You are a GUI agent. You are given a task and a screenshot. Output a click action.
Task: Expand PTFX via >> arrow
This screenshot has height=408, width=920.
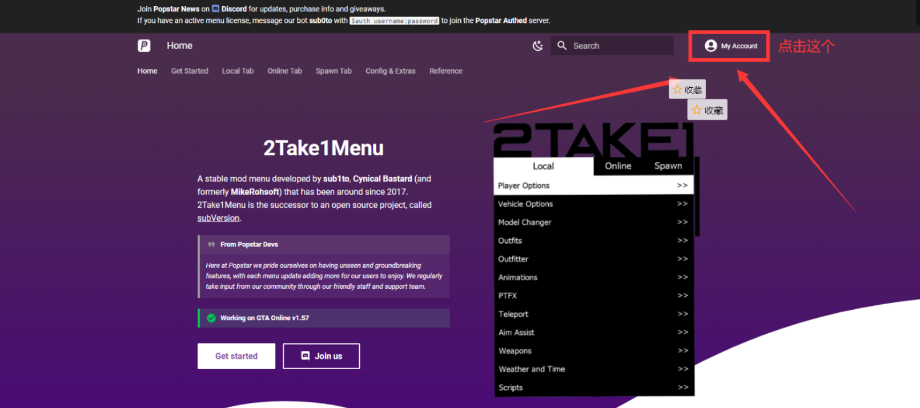point(682,295)
